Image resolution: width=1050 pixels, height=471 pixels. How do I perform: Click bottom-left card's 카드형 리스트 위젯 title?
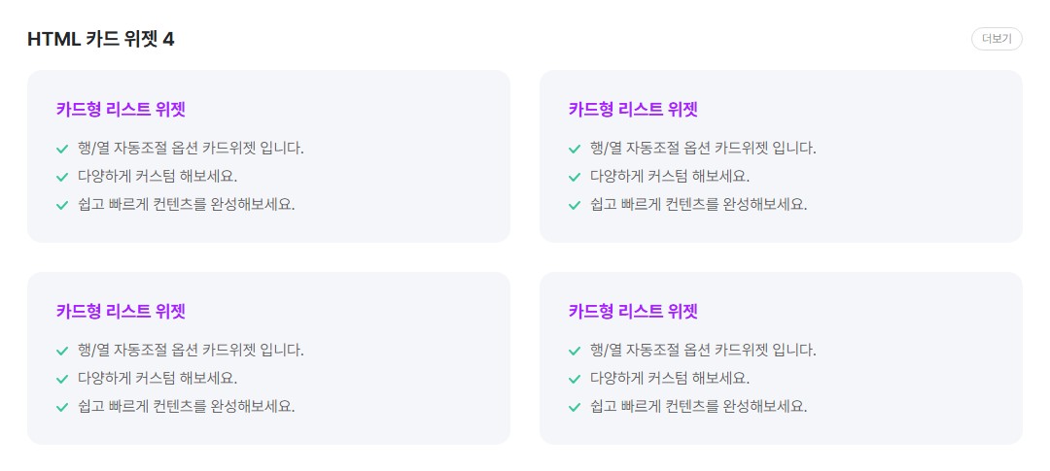(121, 311)
